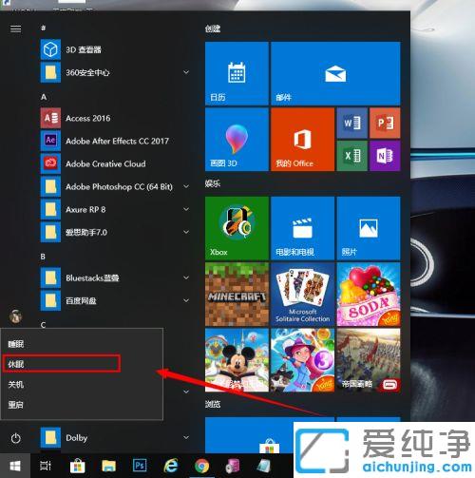Launch Adobe After Effects CC 2017
The height and width of the screenshot is (478, 475).
pyautogui.click(x=116, y=141)
